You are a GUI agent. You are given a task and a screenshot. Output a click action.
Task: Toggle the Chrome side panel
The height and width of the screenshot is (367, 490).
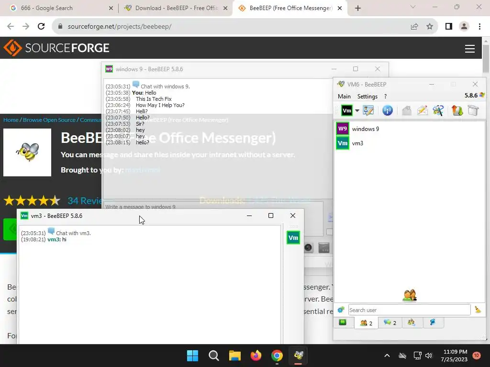tap(449, 27)
